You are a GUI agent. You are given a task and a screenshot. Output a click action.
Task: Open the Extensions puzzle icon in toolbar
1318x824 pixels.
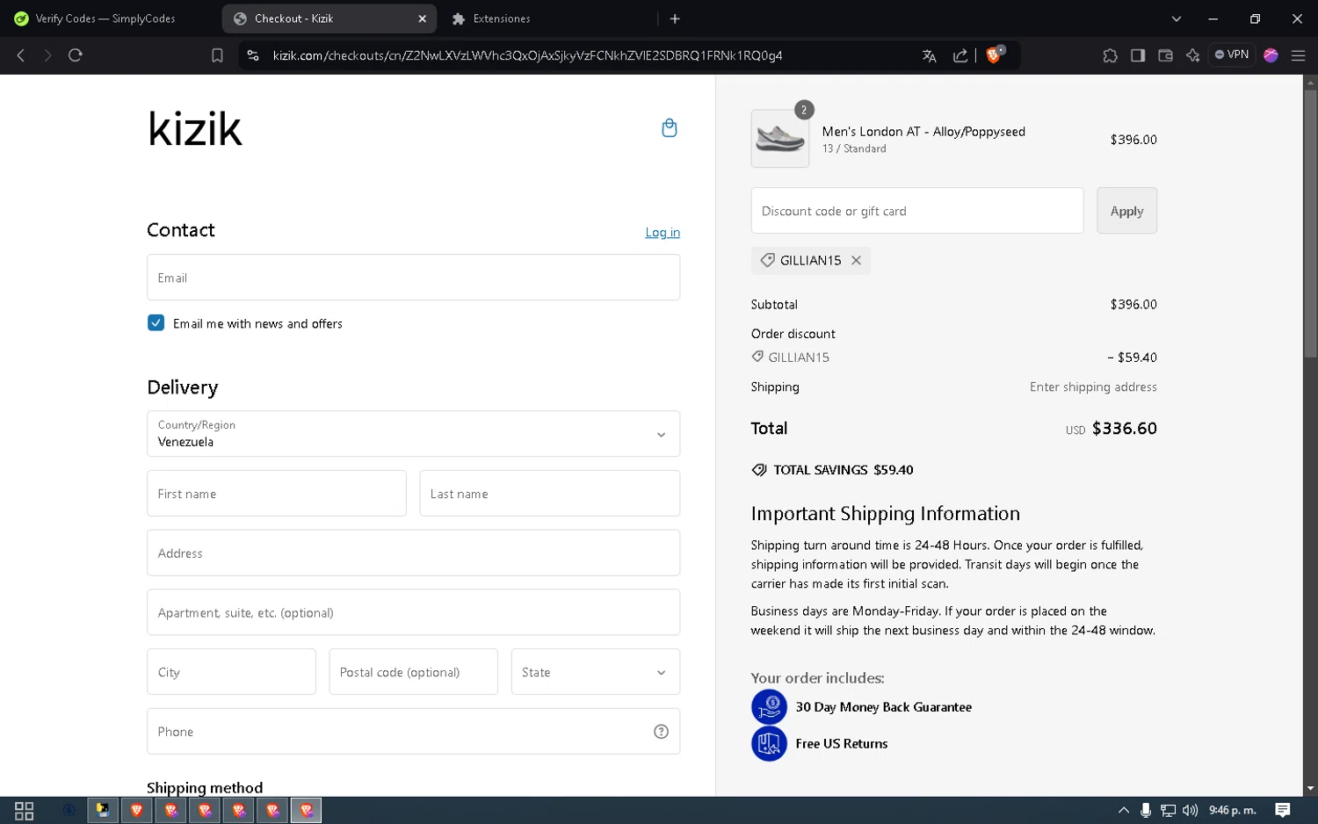[1110, 55]
